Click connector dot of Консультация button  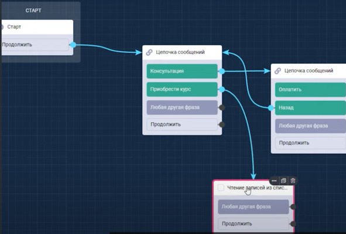tap(222, 71)
